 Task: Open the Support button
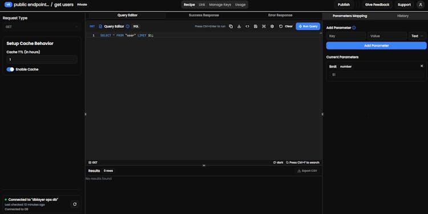click(x=404, y=5)
